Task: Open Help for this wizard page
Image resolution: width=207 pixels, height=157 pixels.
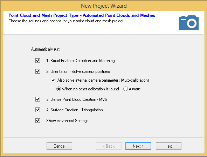Action: tap(168, 146)
